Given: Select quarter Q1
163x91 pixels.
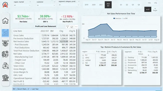Looking at the screenshot, I should pos(121,5).
